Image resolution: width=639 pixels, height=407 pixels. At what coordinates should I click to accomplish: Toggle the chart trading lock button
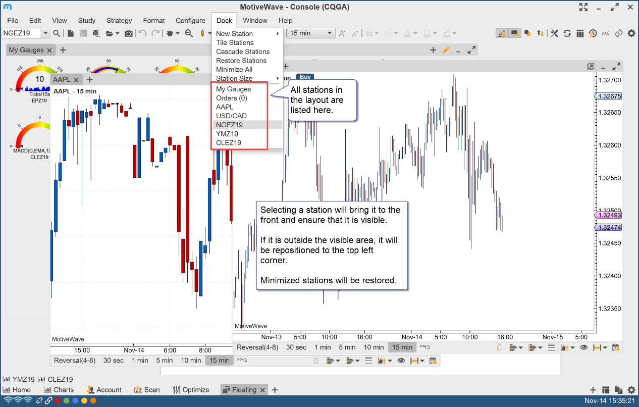502,33
